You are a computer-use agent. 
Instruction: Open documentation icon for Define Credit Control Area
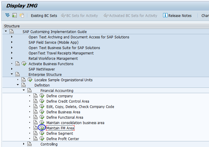35,101
